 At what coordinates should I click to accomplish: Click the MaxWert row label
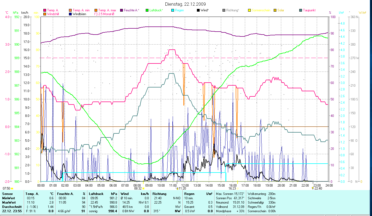tap(9, 202)
